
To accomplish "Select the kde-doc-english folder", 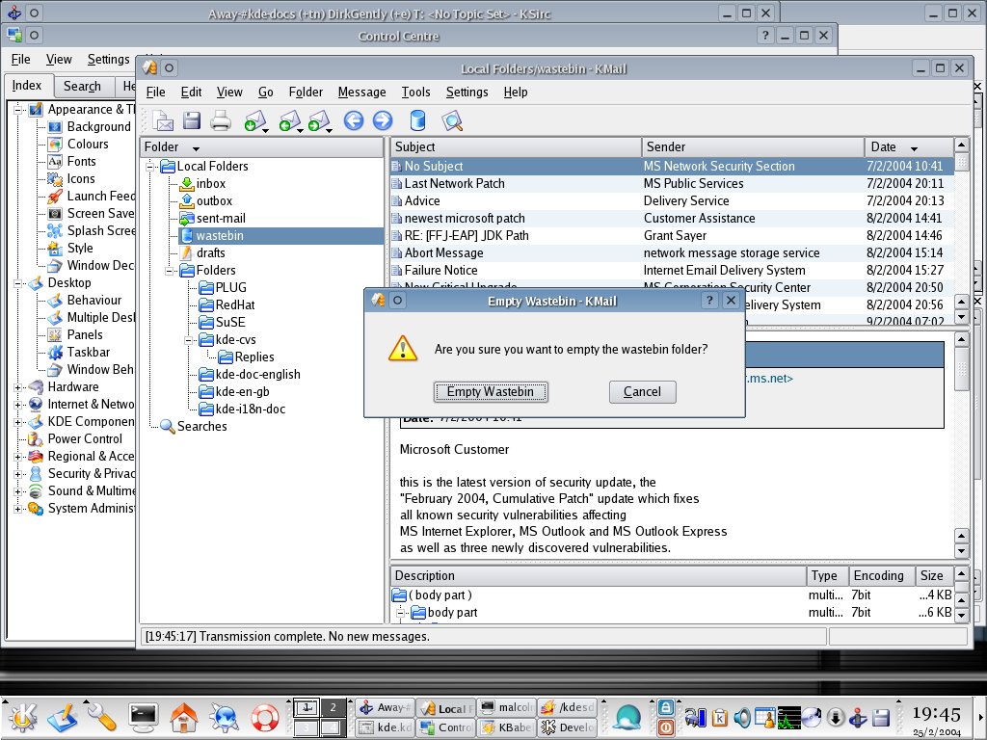I will [x=257, y=375].
